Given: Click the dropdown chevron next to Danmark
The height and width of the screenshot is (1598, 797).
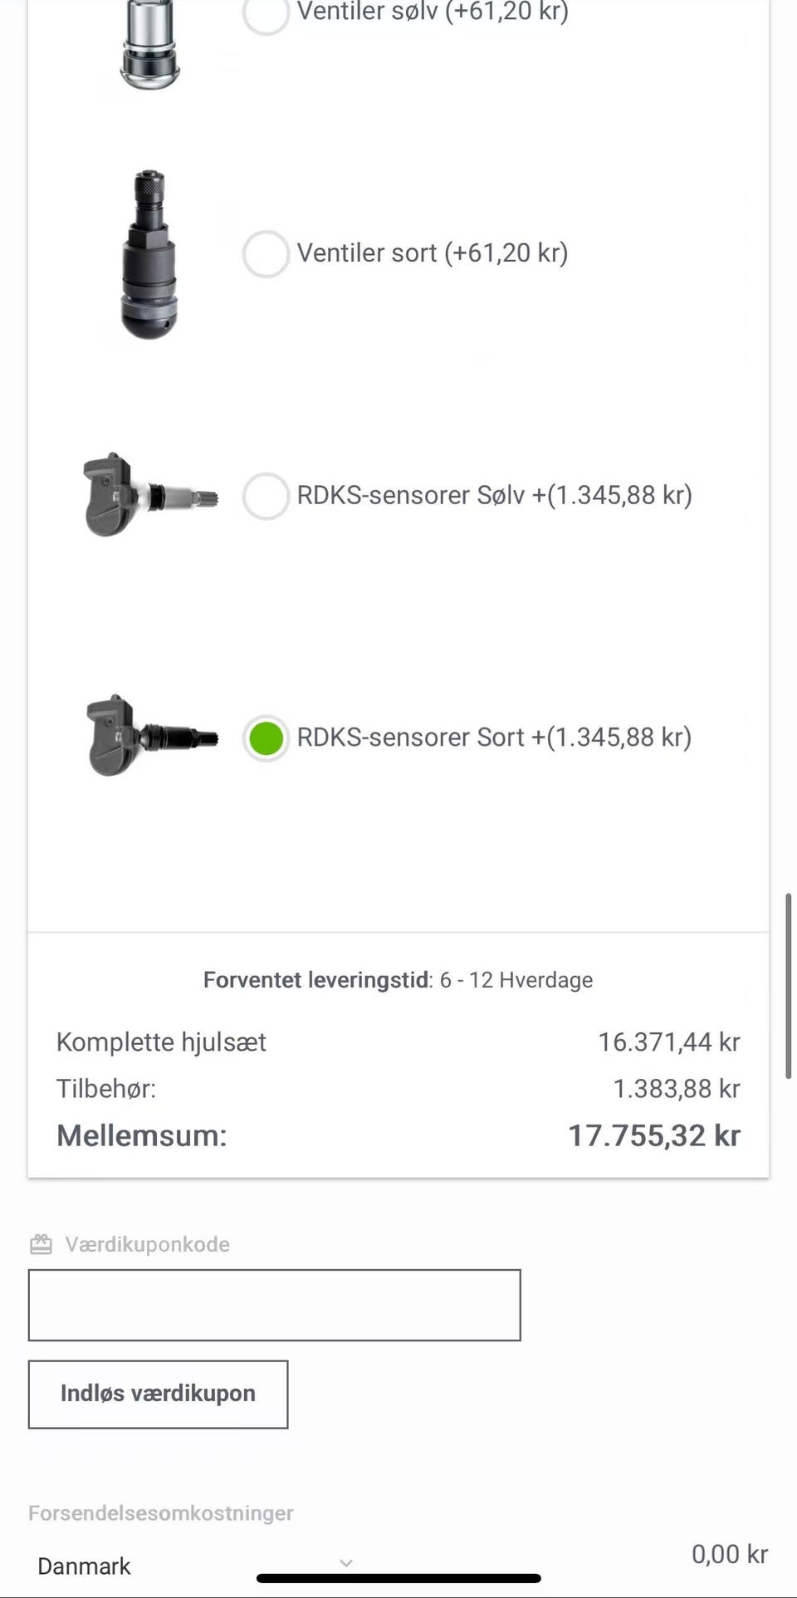Looking at the screenshot, I should point(346,1563).
